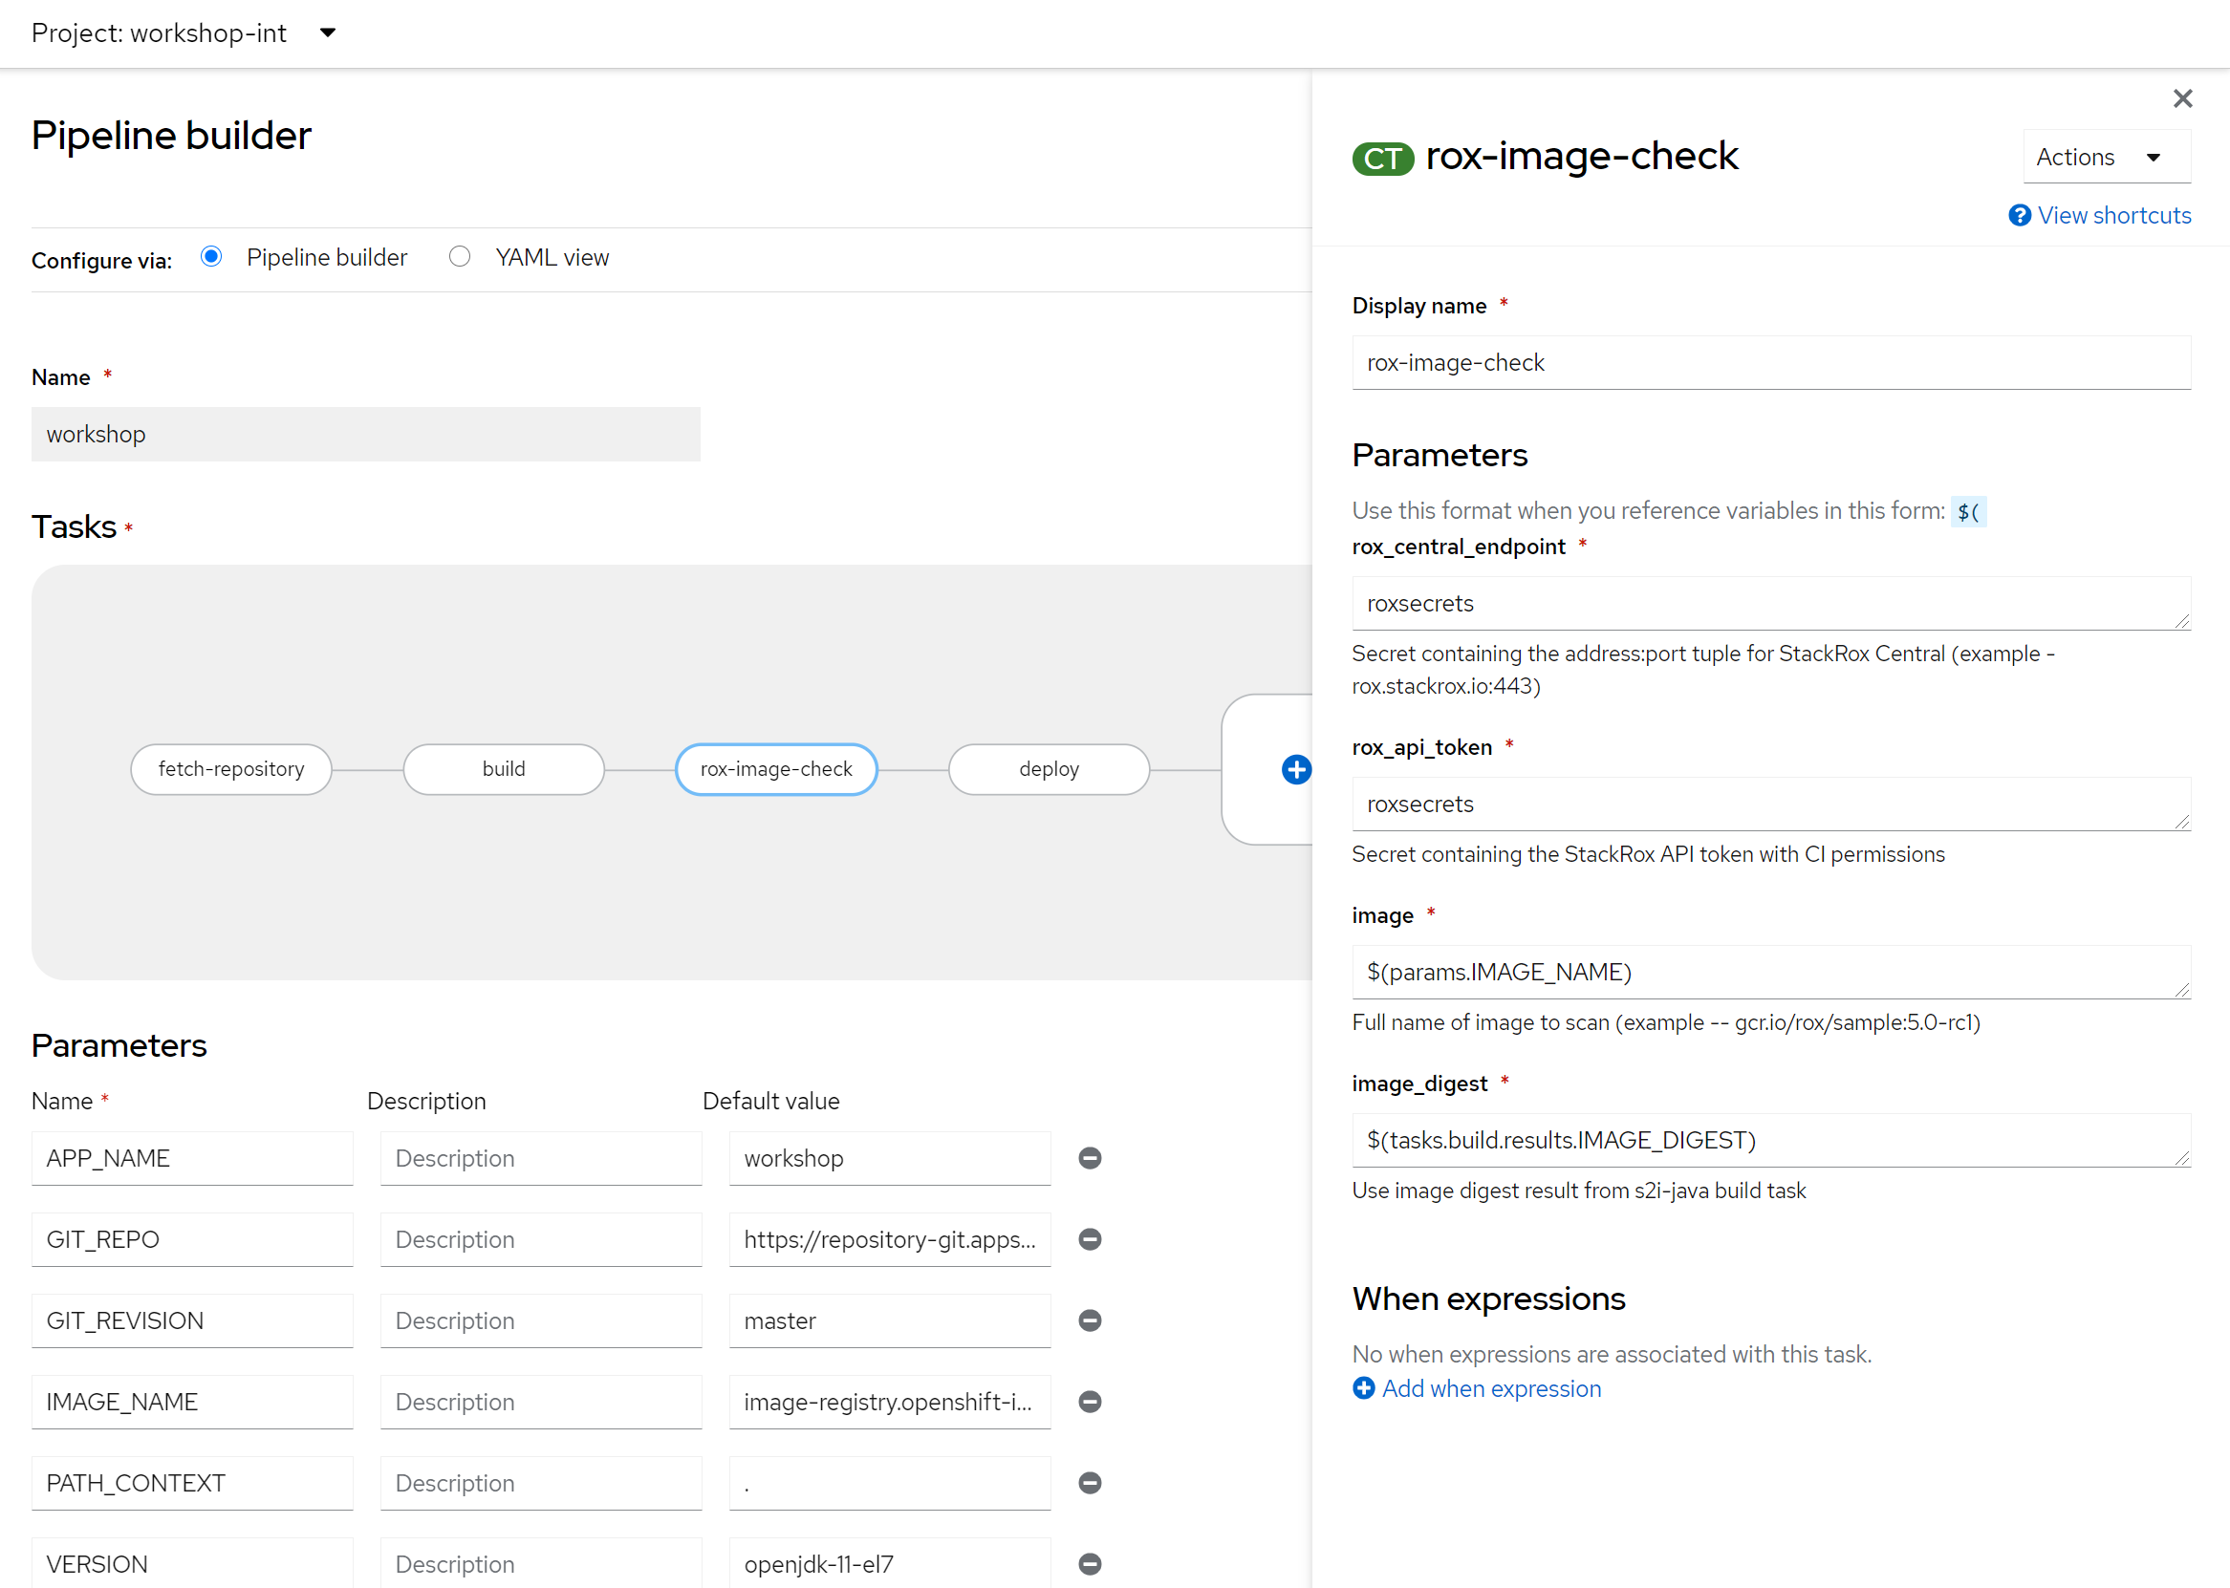Click the $( code format example
Screen dimensions: 2230x1588
pyautogui.click(x=1968, y=511)
